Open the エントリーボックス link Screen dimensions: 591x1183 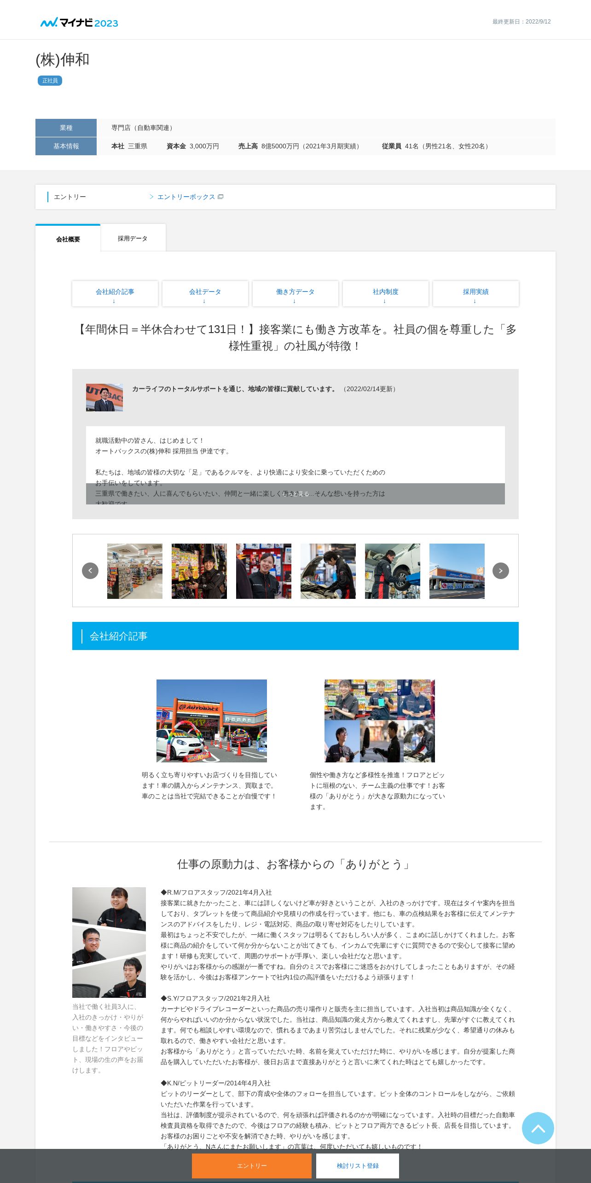pos(186,197)
